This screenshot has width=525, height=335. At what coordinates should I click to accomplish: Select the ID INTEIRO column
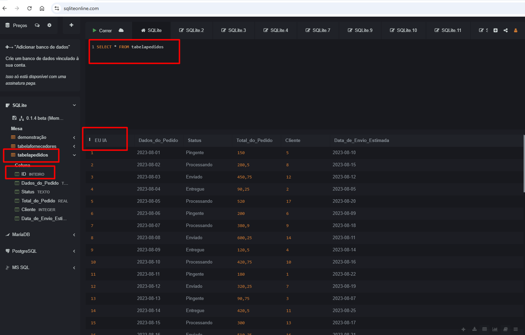[x=29, y=174]
